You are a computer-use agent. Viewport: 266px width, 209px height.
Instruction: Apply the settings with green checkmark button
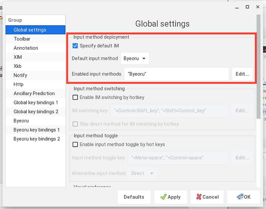pos(170,197)
